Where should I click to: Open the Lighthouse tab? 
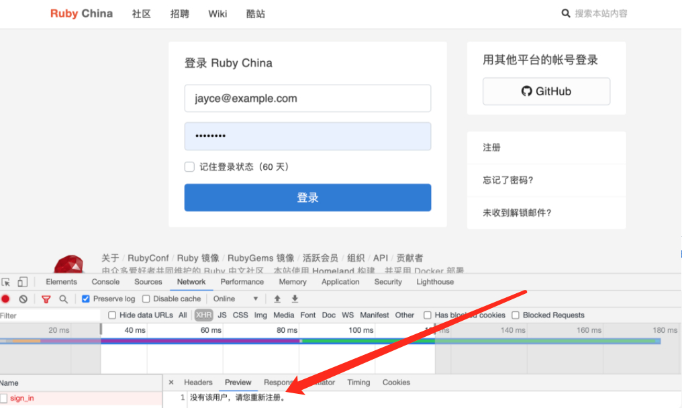click(435, 282)
